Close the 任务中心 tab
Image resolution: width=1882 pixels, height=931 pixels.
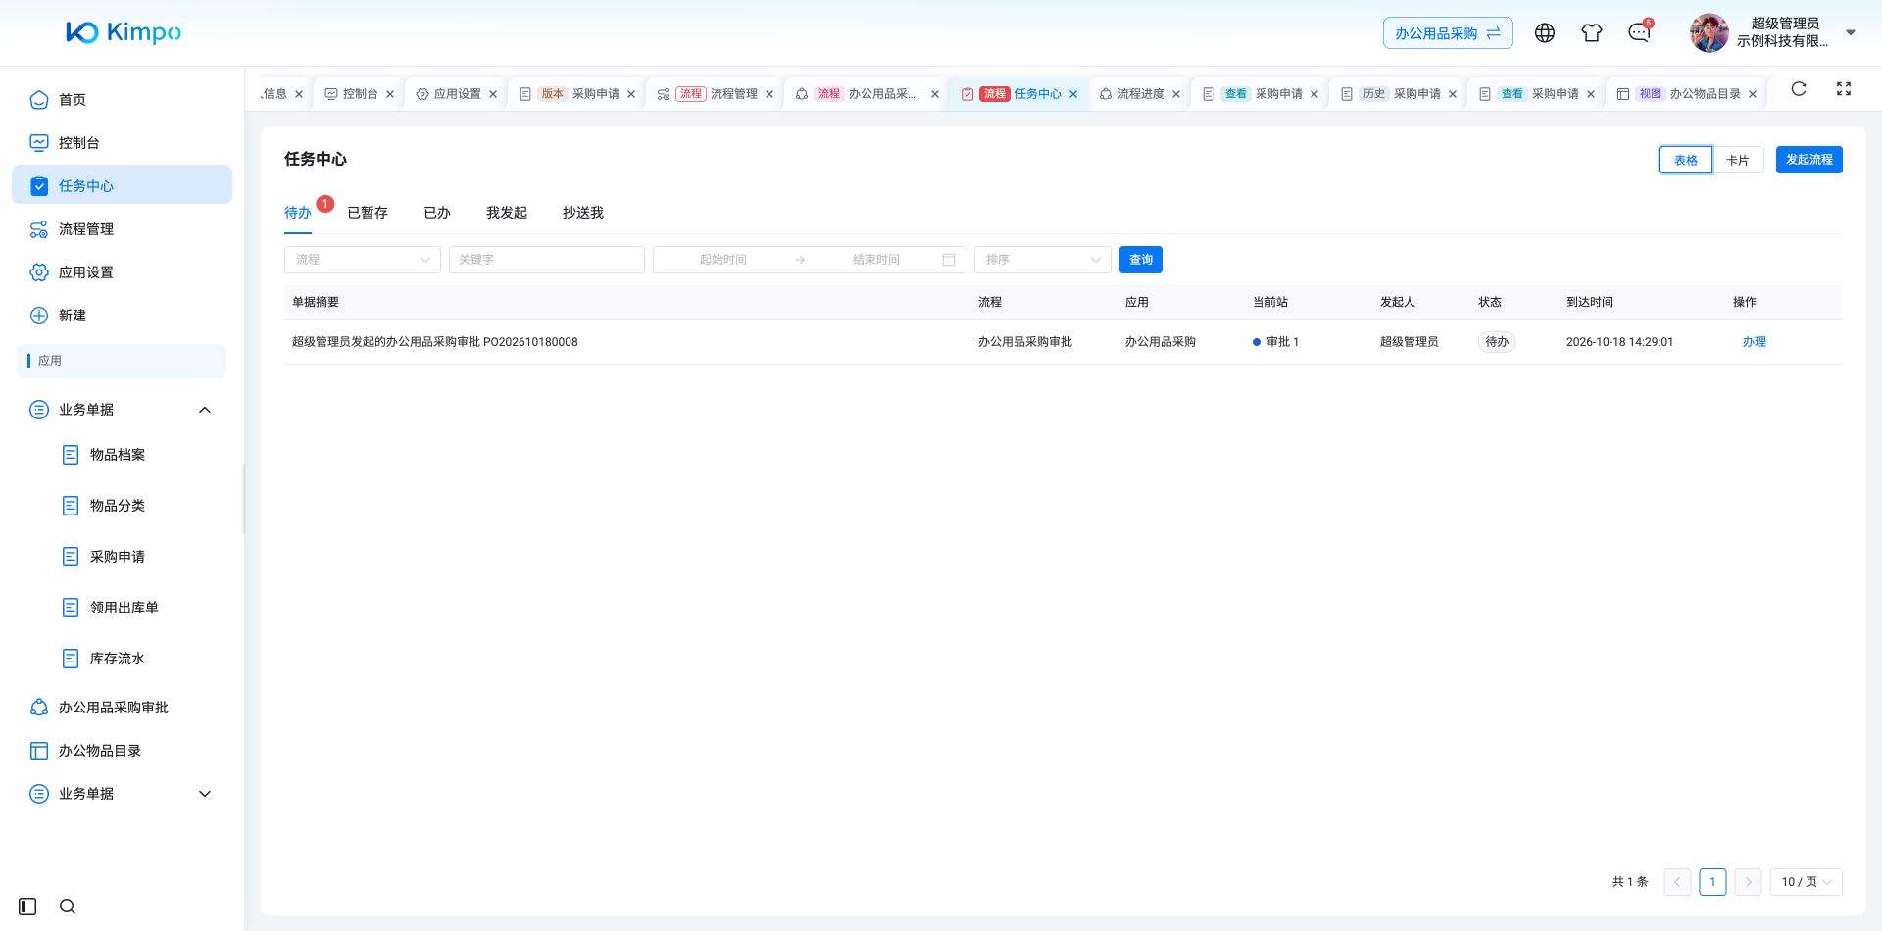point(1073,94)
